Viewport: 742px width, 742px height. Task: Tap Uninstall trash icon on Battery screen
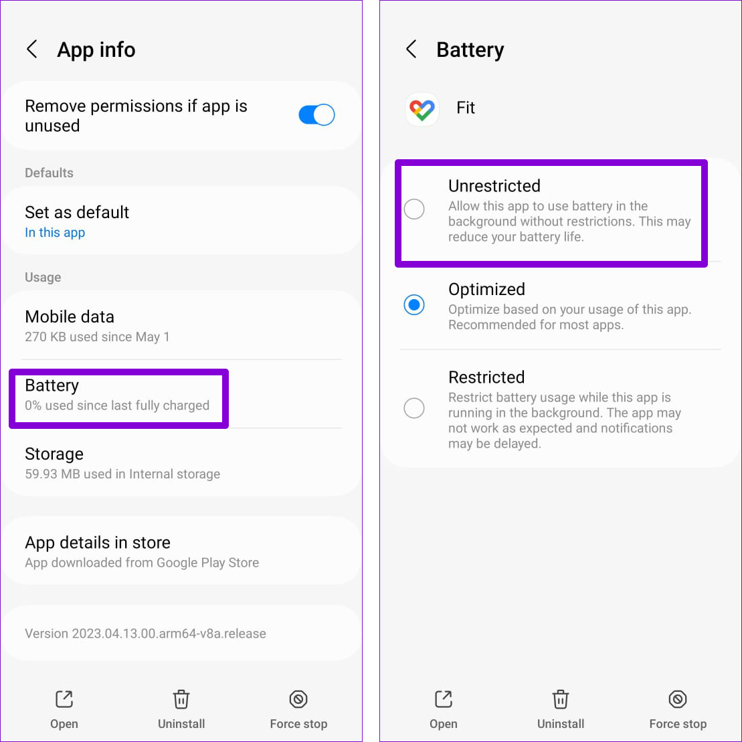tap(561, 699)
